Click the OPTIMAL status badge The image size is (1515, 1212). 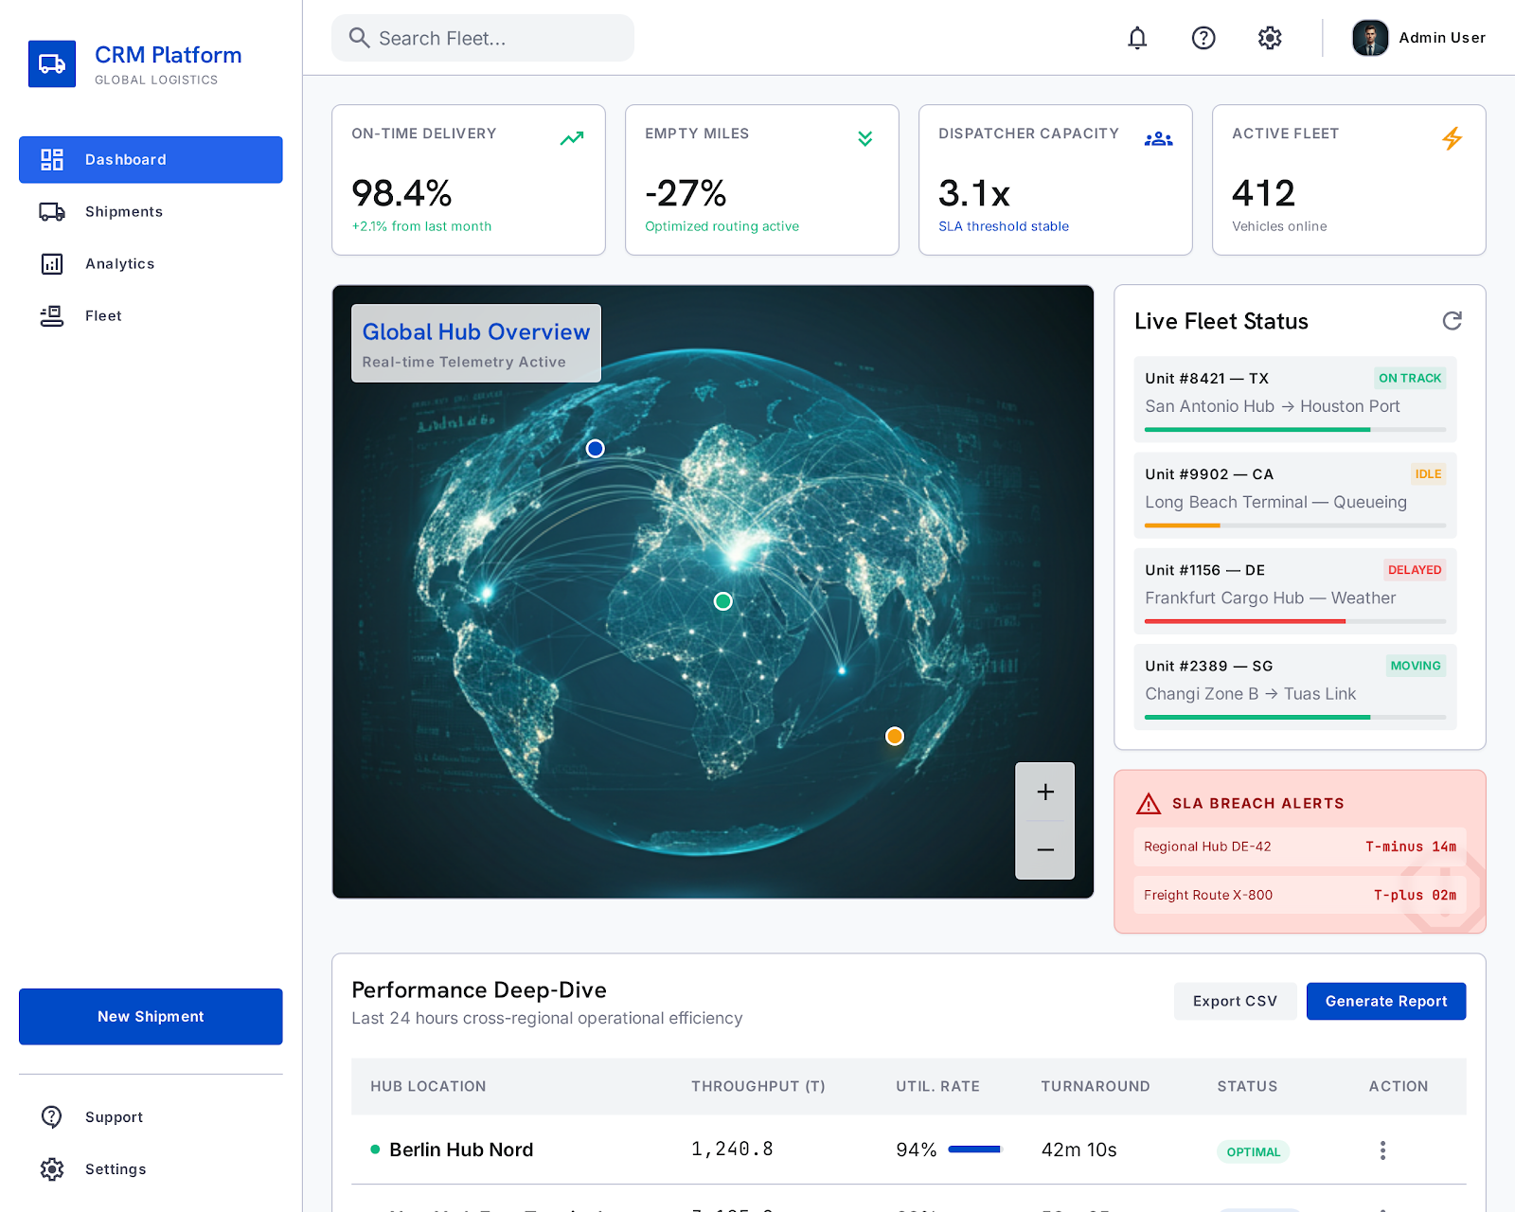(x=1253, y=1152)
